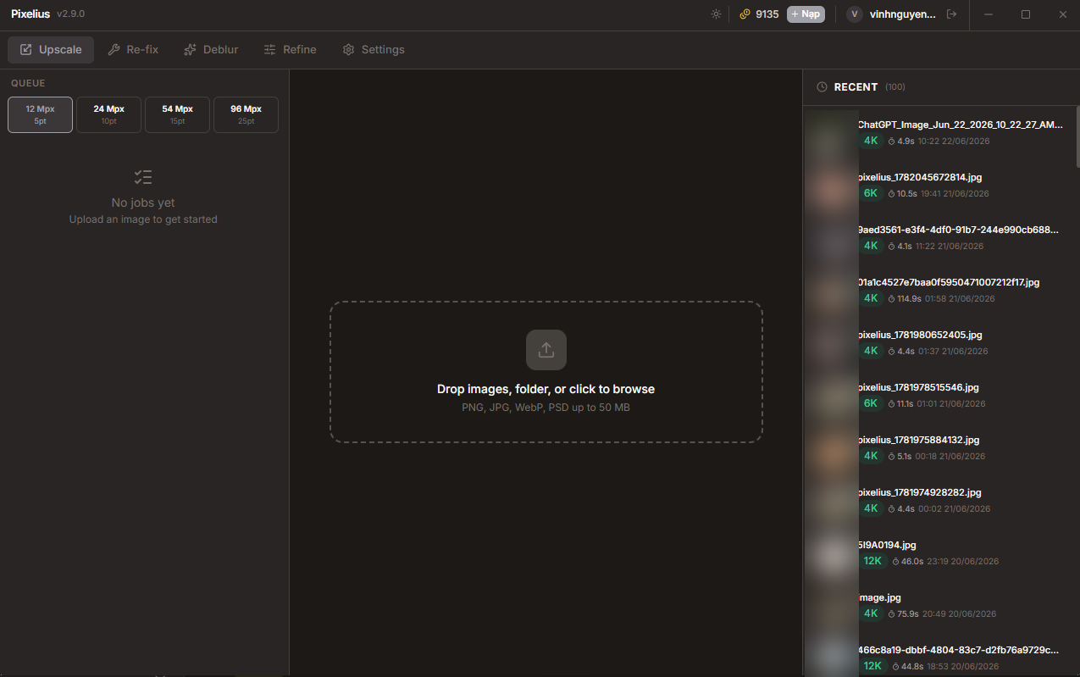The height and width of the screenshot is (677, 1080).
Task: Select the 24 Mpx 10pt option
Action: click(x=108, y=114)
